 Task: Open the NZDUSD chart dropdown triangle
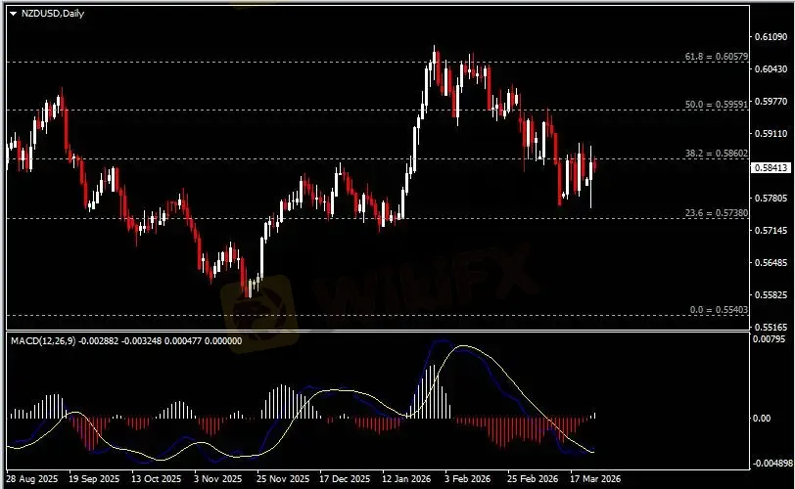(13, 14)
